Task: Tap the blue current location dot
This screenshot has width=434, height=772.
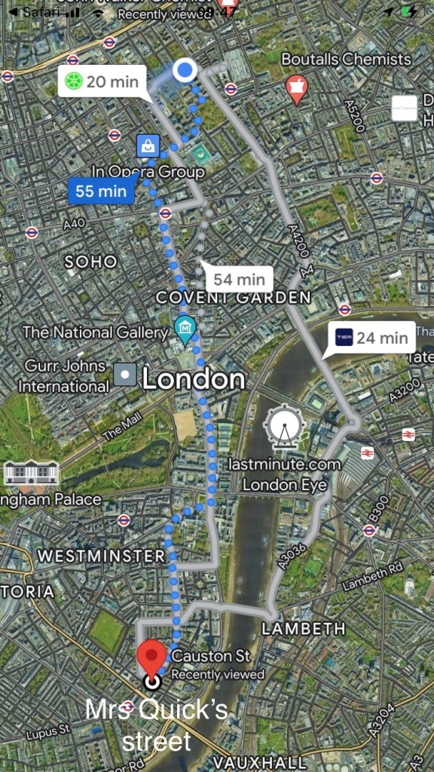Action: 185,71
